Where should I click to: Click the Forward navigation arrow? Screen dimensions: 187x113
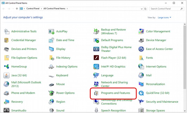[9, 9]
